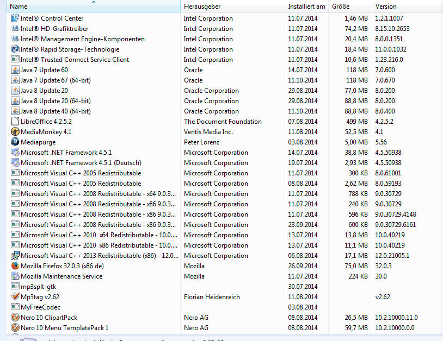The width and height of the screenshot is (443, 341).
Task: Click the 74,2 MB size cell
Action: [356, 28]
